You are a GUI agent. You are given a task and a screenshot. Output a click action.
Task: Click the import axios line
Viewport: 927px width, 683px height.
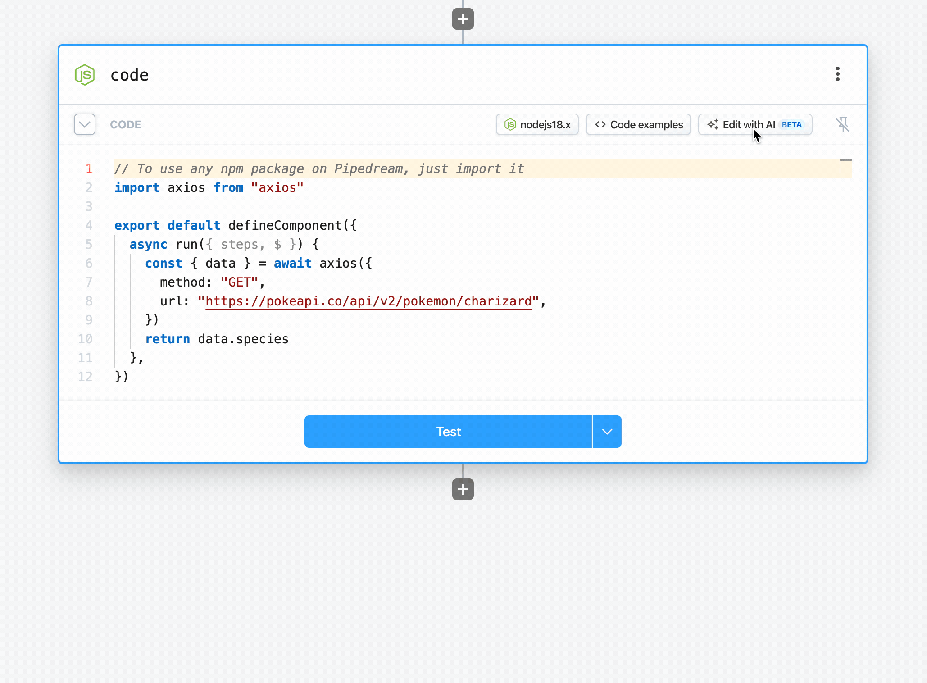click(x=209, y=187)
